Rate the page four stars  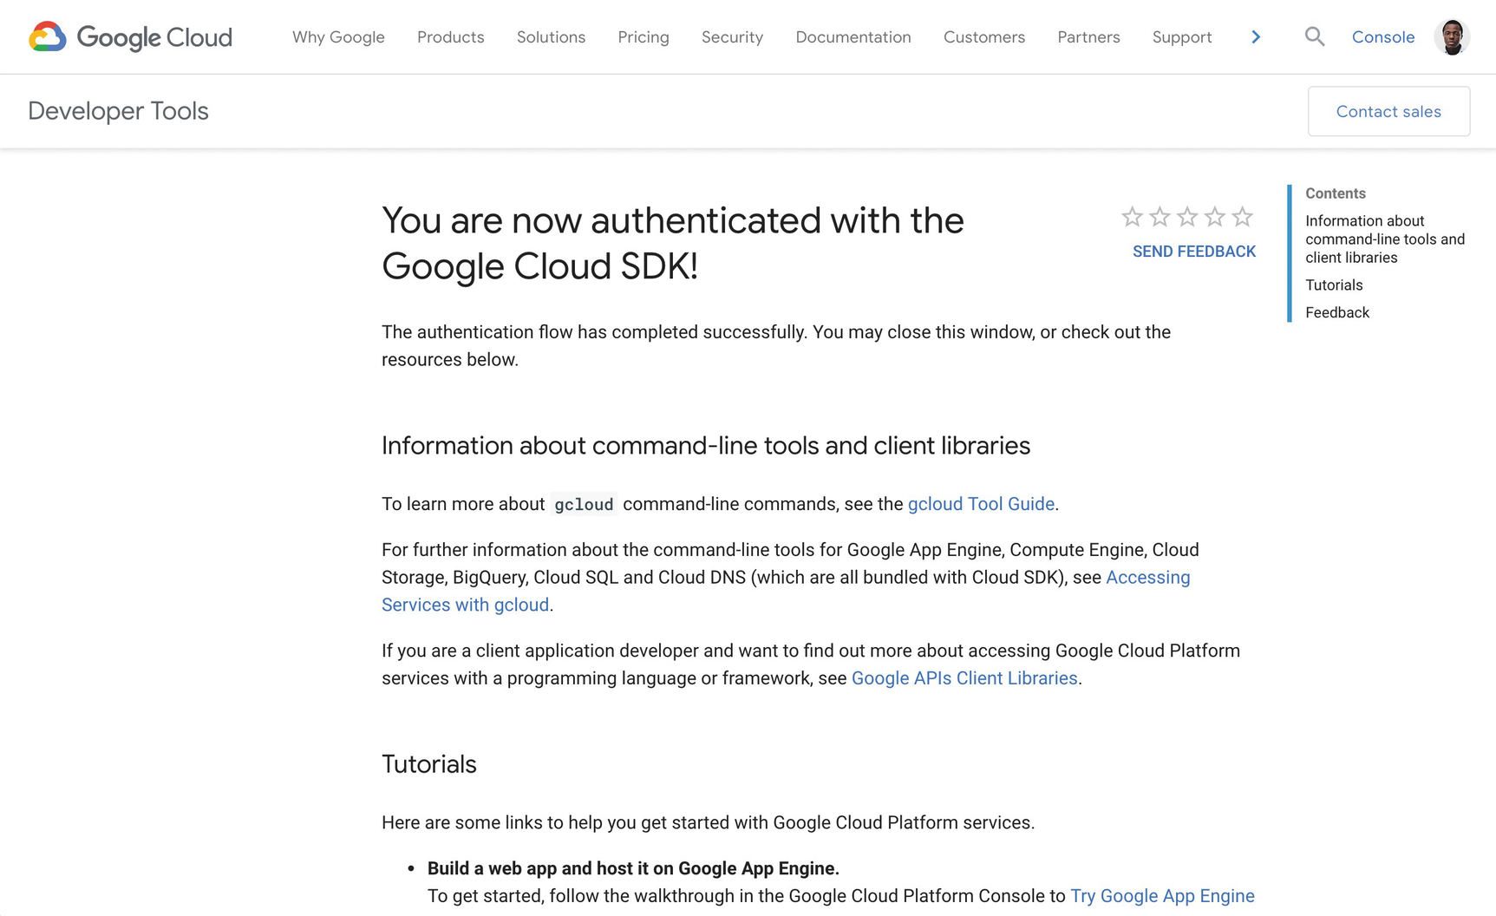1215,217
